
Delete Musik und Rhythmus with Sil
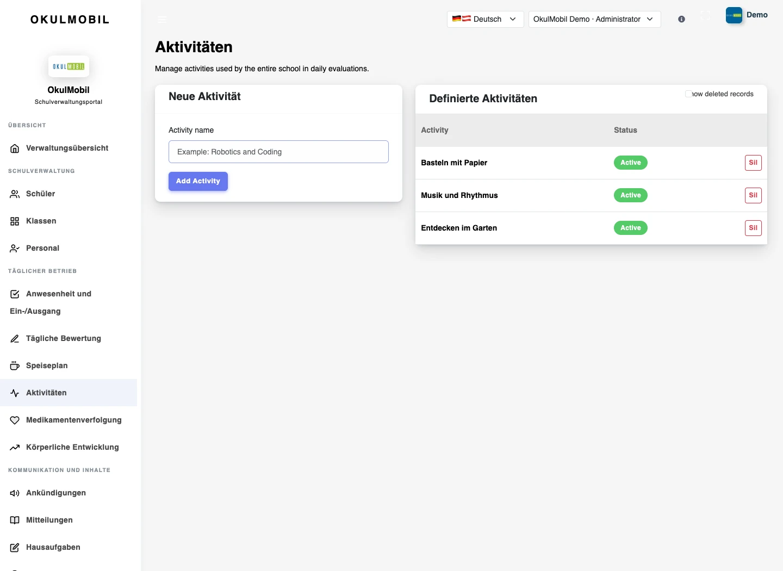(x=753, y=195)
